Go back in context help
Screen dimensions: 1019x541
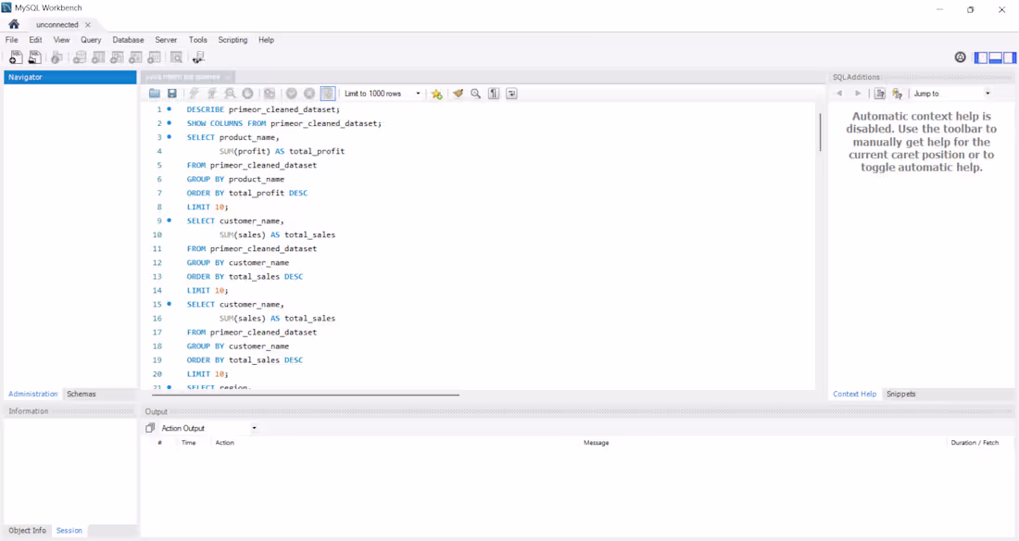[839, 94]
